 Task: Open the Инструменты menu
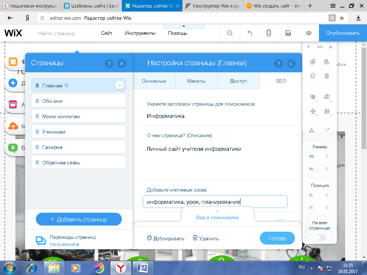pos(140,33)
